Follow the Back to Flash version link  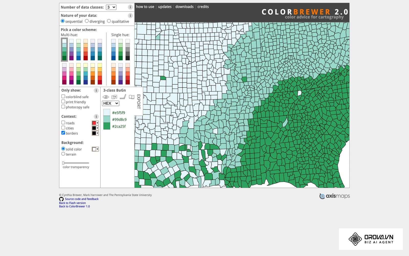coord(72,203)
